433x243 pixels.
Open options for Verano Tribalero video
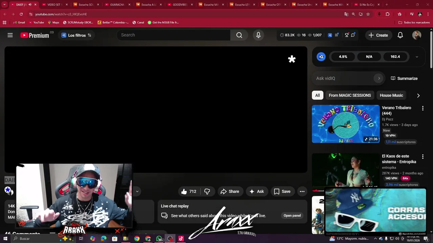(423, 108)
